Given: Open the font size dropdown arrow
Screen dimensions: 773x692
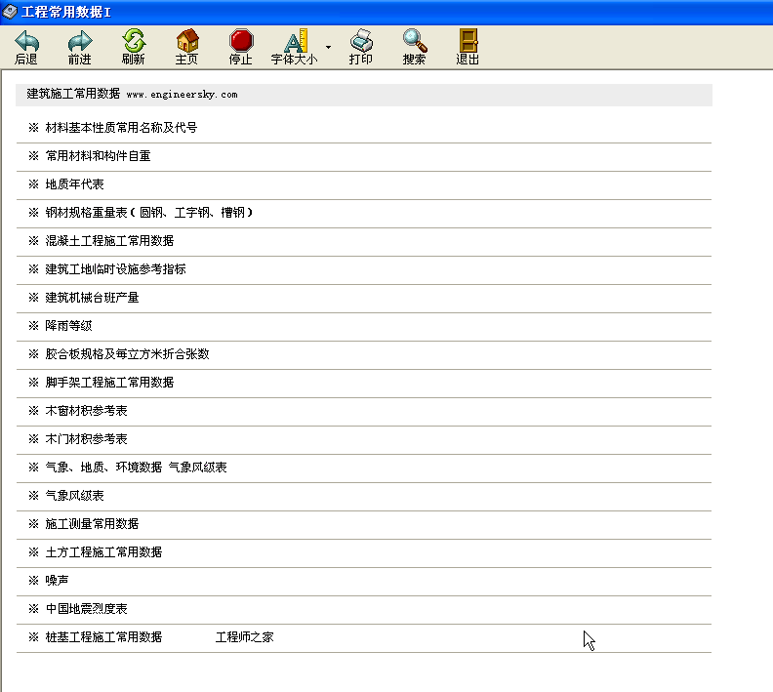Looking at the screenshot, I should pyautogui.click(x=328, y=47).
